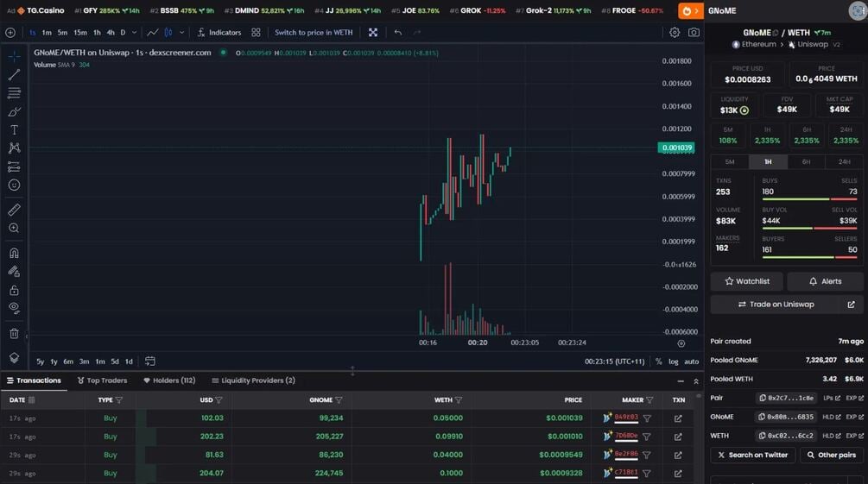
Task: Open price Alerts for GNoME
Action: click(x=825, y=281)
